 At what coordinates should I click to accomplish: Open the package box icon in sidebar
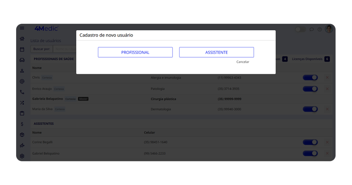(x=22, y=135)
